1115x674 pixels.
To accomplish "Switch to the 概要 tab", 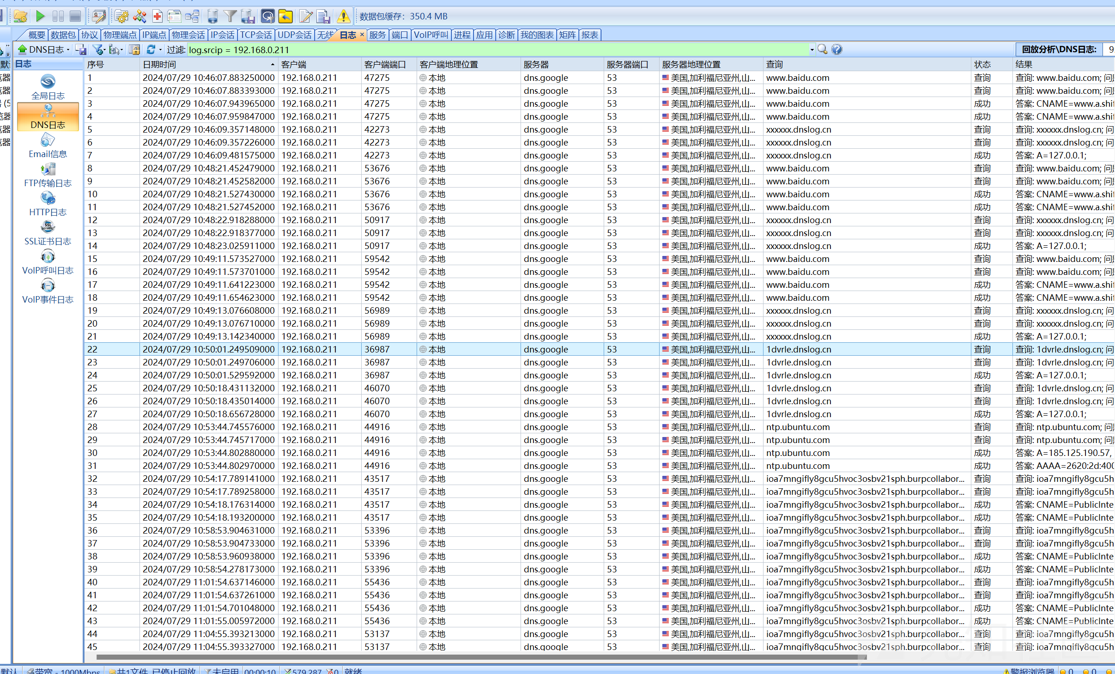I will pyautogui.click(x=36, y=35).
